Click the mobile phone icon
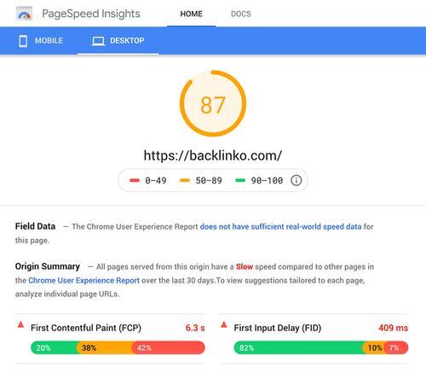The height and width of the screenshot is (373, 426). (x=23, y=41)
